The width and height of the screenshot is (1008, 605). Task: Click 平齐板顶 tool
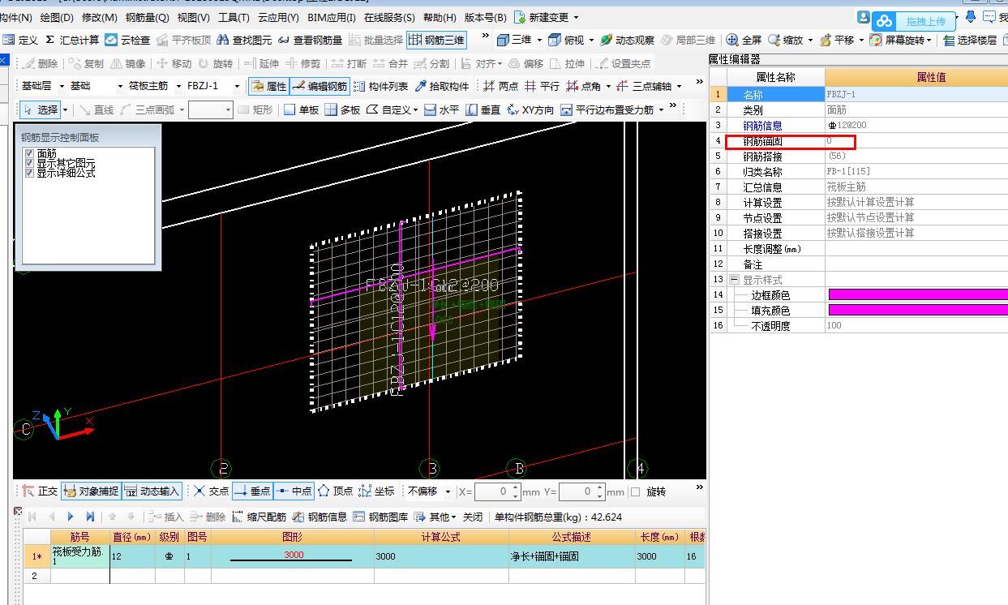coord(183,40)
